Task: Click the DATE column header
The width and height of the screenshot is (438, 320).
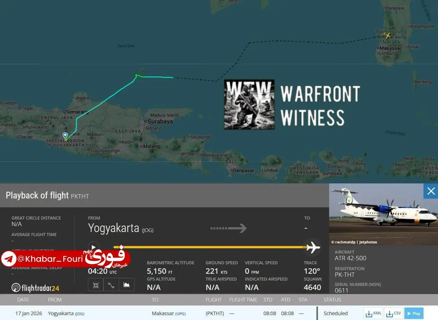Action: (x=23, y=299)
